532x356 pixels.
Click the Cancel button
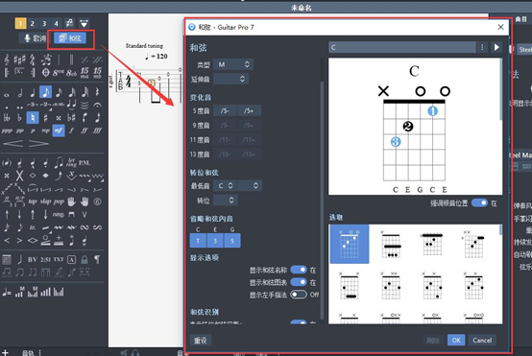click(x=482, y=340)
